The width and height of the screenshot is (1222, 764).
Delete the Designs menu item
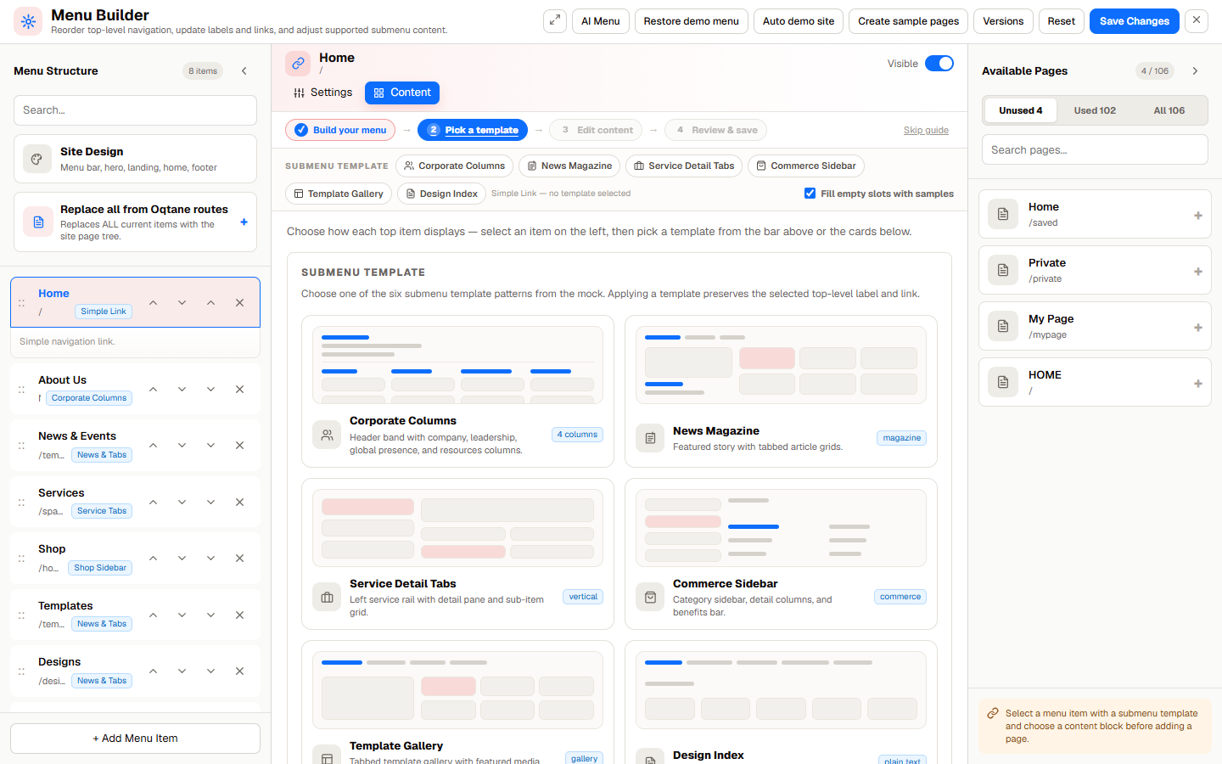[x=239, y=671]
